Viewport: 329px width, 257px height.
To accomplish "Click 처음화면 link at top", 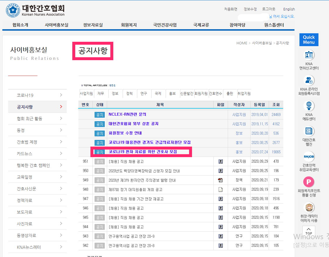I will pyautogui.click(x=231, y=9).
